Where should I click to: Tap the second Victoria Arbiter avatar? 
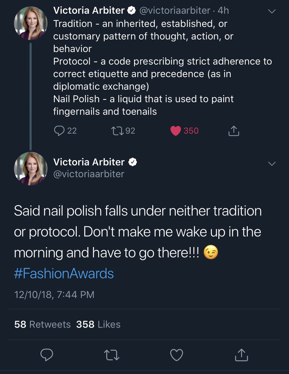pyautogui.click(x=31, y=169)
